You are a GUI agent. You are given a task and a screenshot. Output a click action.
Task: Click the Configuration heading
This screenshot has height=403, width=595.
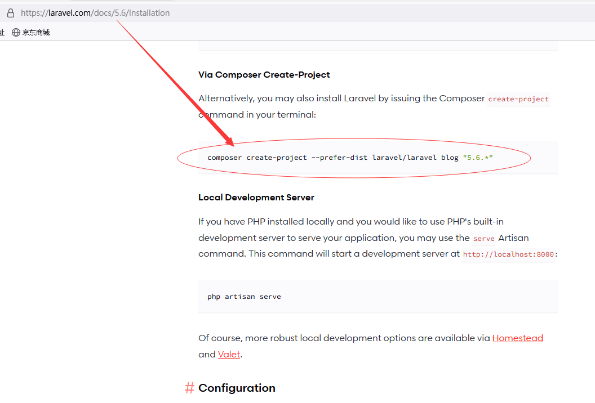click(237, 388)
